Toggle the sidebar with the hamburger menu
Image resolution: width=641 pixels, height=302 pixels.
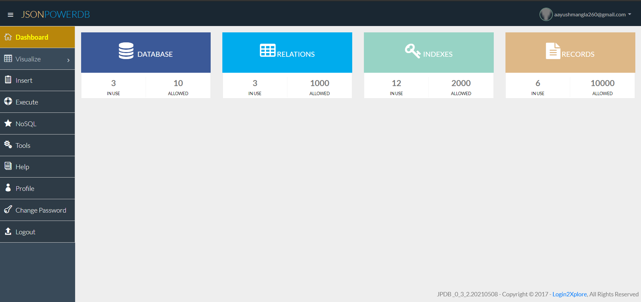coord(10,14)
